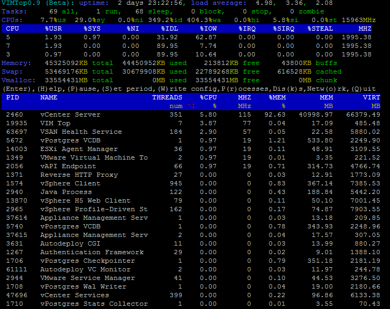Click the 7.74 IOW value for CPU 7

click(x=208, y=46)
